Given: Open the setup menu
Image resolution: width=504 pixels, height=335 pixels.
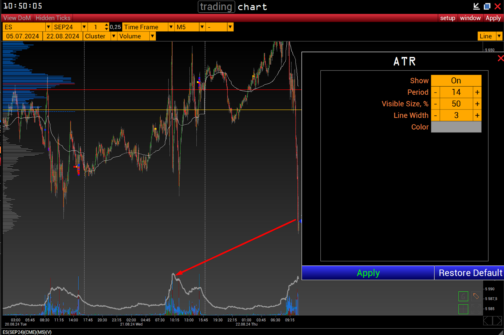Looking at the screenshot, I should click(447, 18).
